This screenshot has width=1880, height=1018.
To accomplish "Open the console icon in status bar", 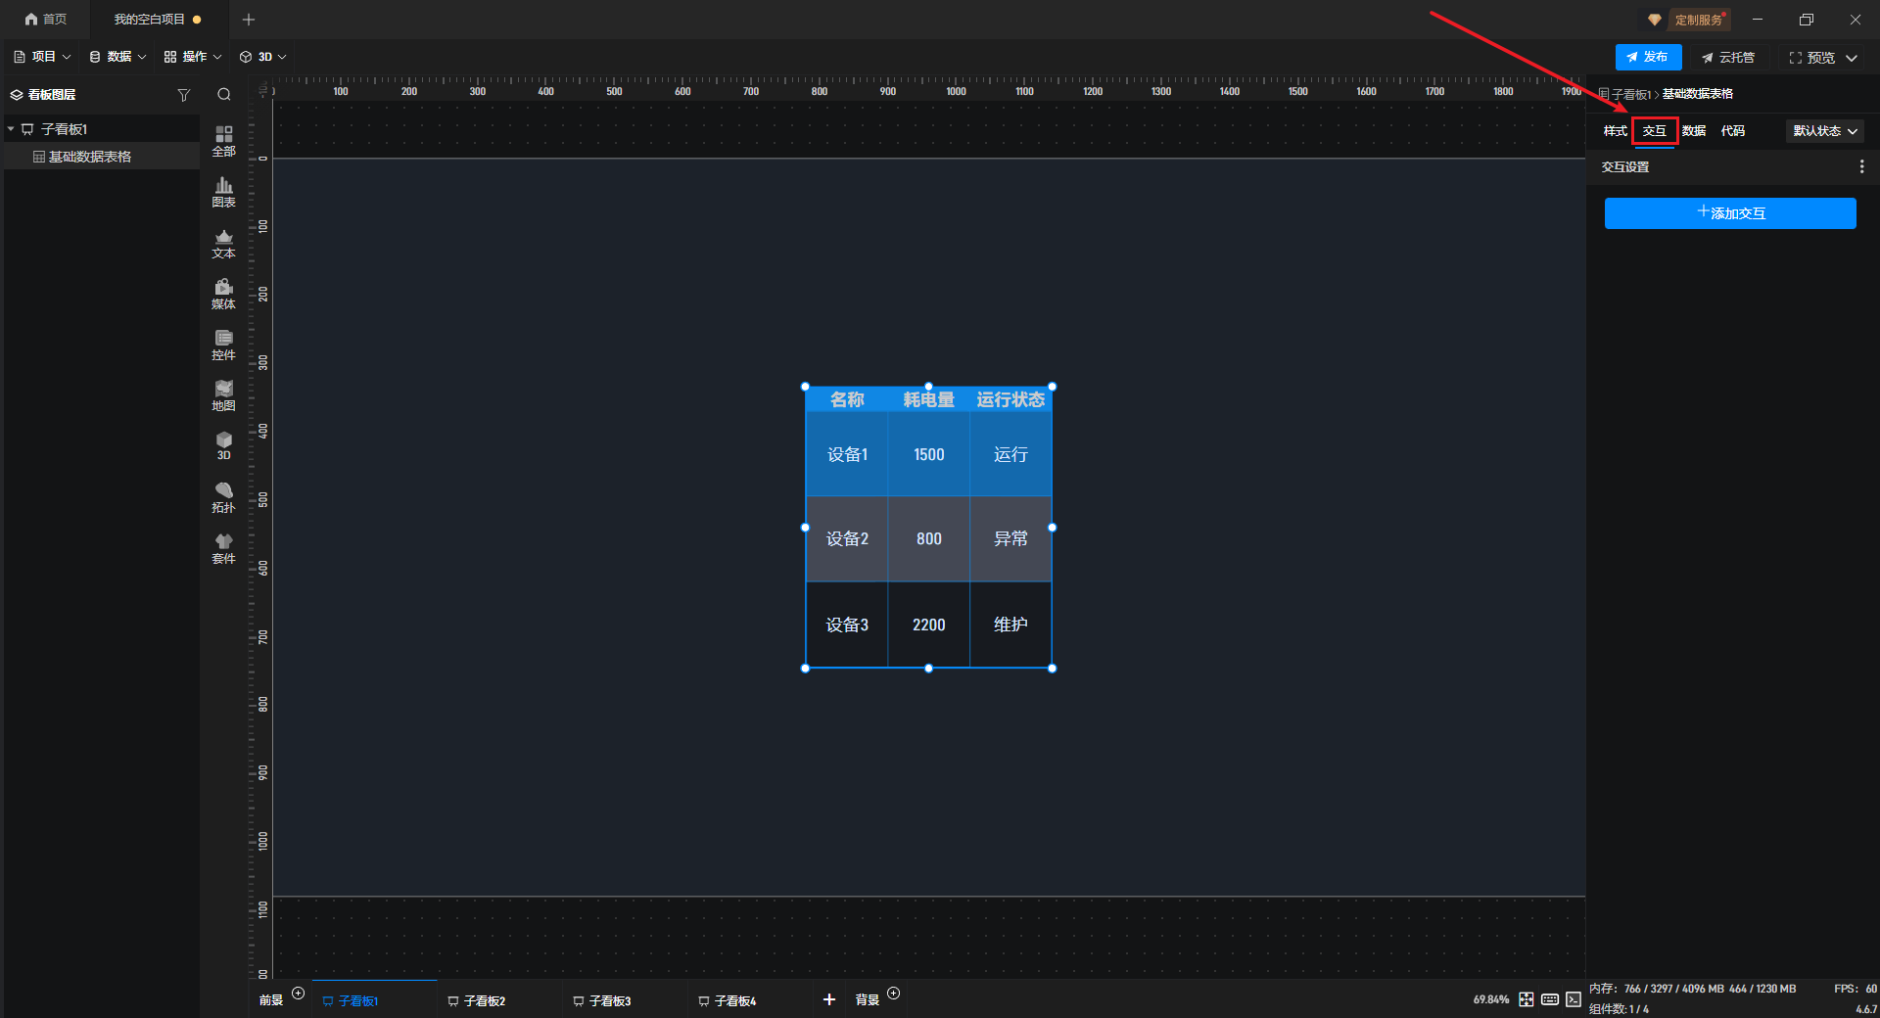I will [1574, 999].
